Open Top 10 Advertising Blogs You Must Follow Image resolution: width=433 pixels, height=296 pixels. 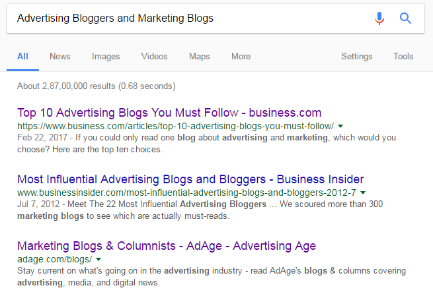tap(169, 113)
